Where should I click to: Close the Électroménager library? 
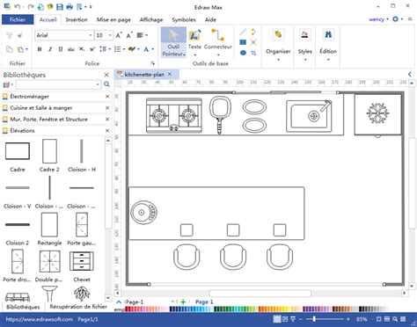[107, 97]
